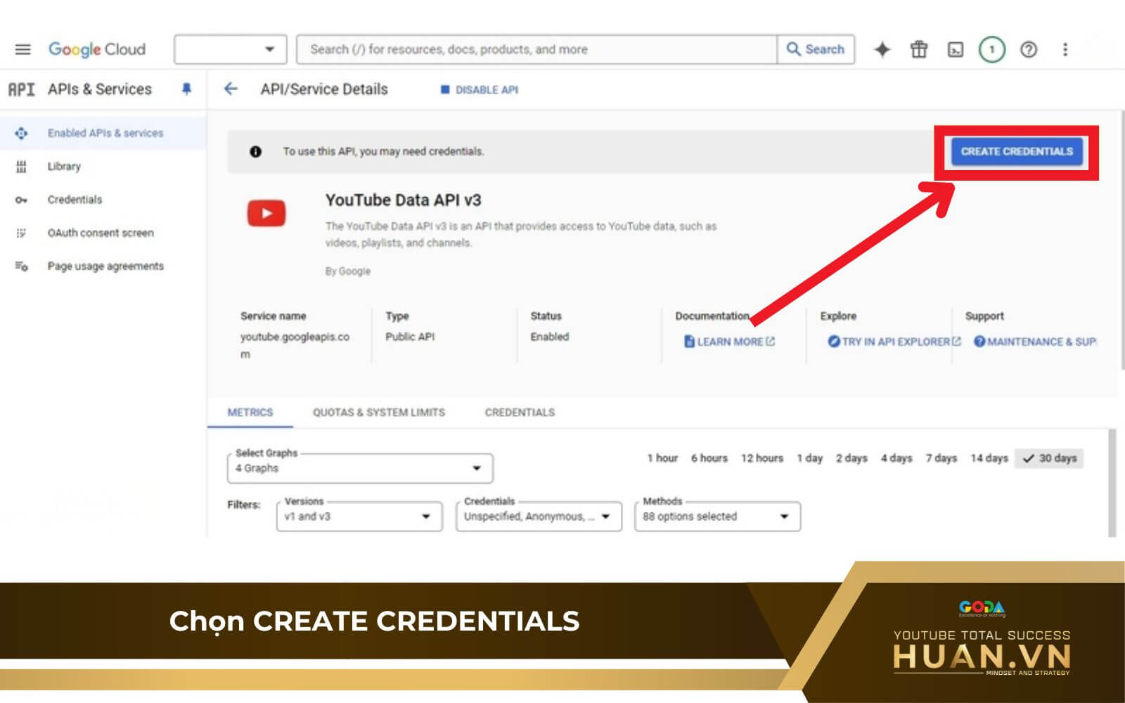Viewport: 1125px width, 703px height.
Task: Open the project selector dropdown
Action: (x=230, y=49)
